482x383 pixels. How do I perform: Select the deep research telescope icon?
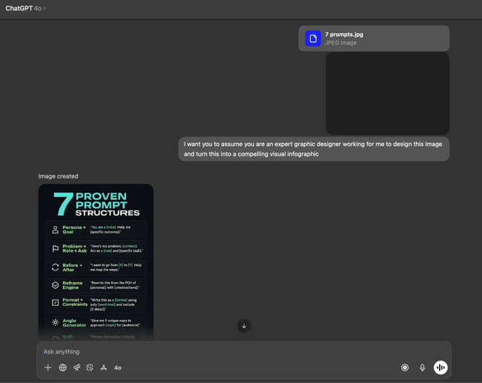coord(76,367)
